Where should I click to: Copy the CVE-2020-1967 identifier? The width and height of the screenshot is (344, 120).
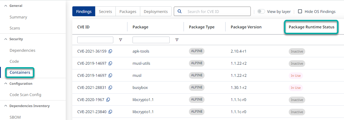click(108, 100)
